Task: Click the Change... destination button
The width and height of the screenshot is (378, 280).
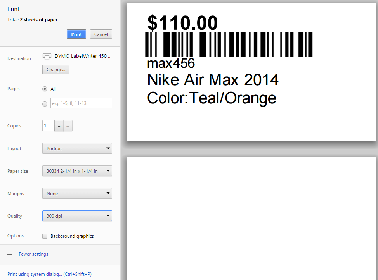Action: 56,70
